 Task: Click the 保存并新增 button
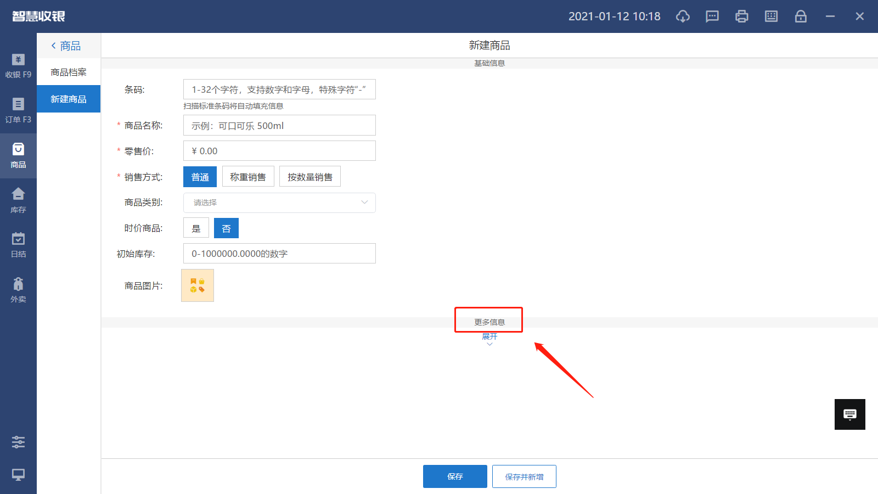(524, 476)
